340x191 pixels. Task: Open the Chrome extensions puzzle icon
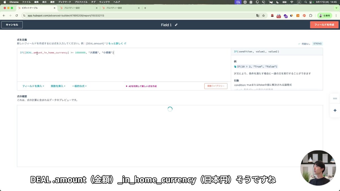click(x=311, y=16)
